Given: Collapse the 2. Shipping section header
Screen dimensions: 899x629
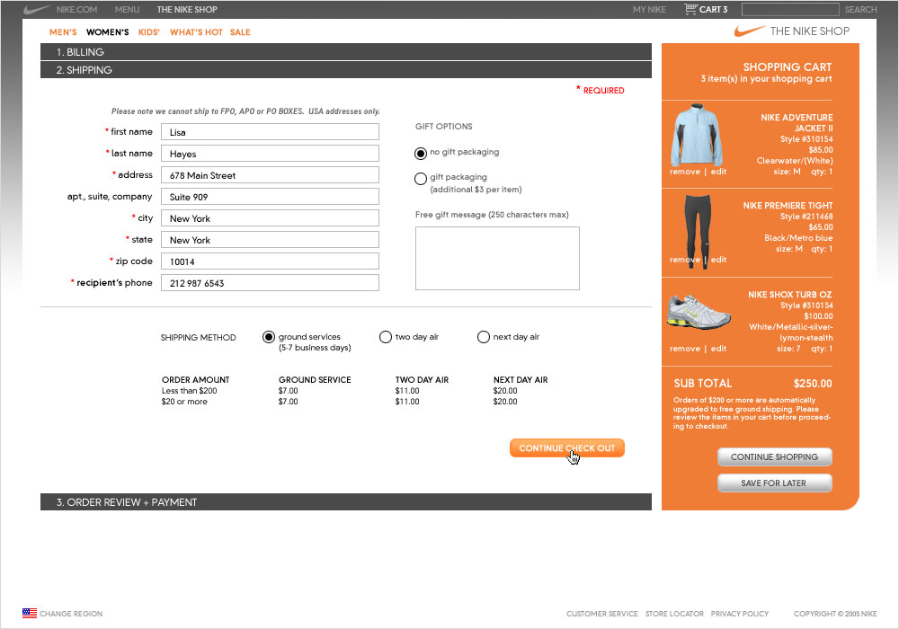Looking at the screenshot, I should [x=345, y=70].
